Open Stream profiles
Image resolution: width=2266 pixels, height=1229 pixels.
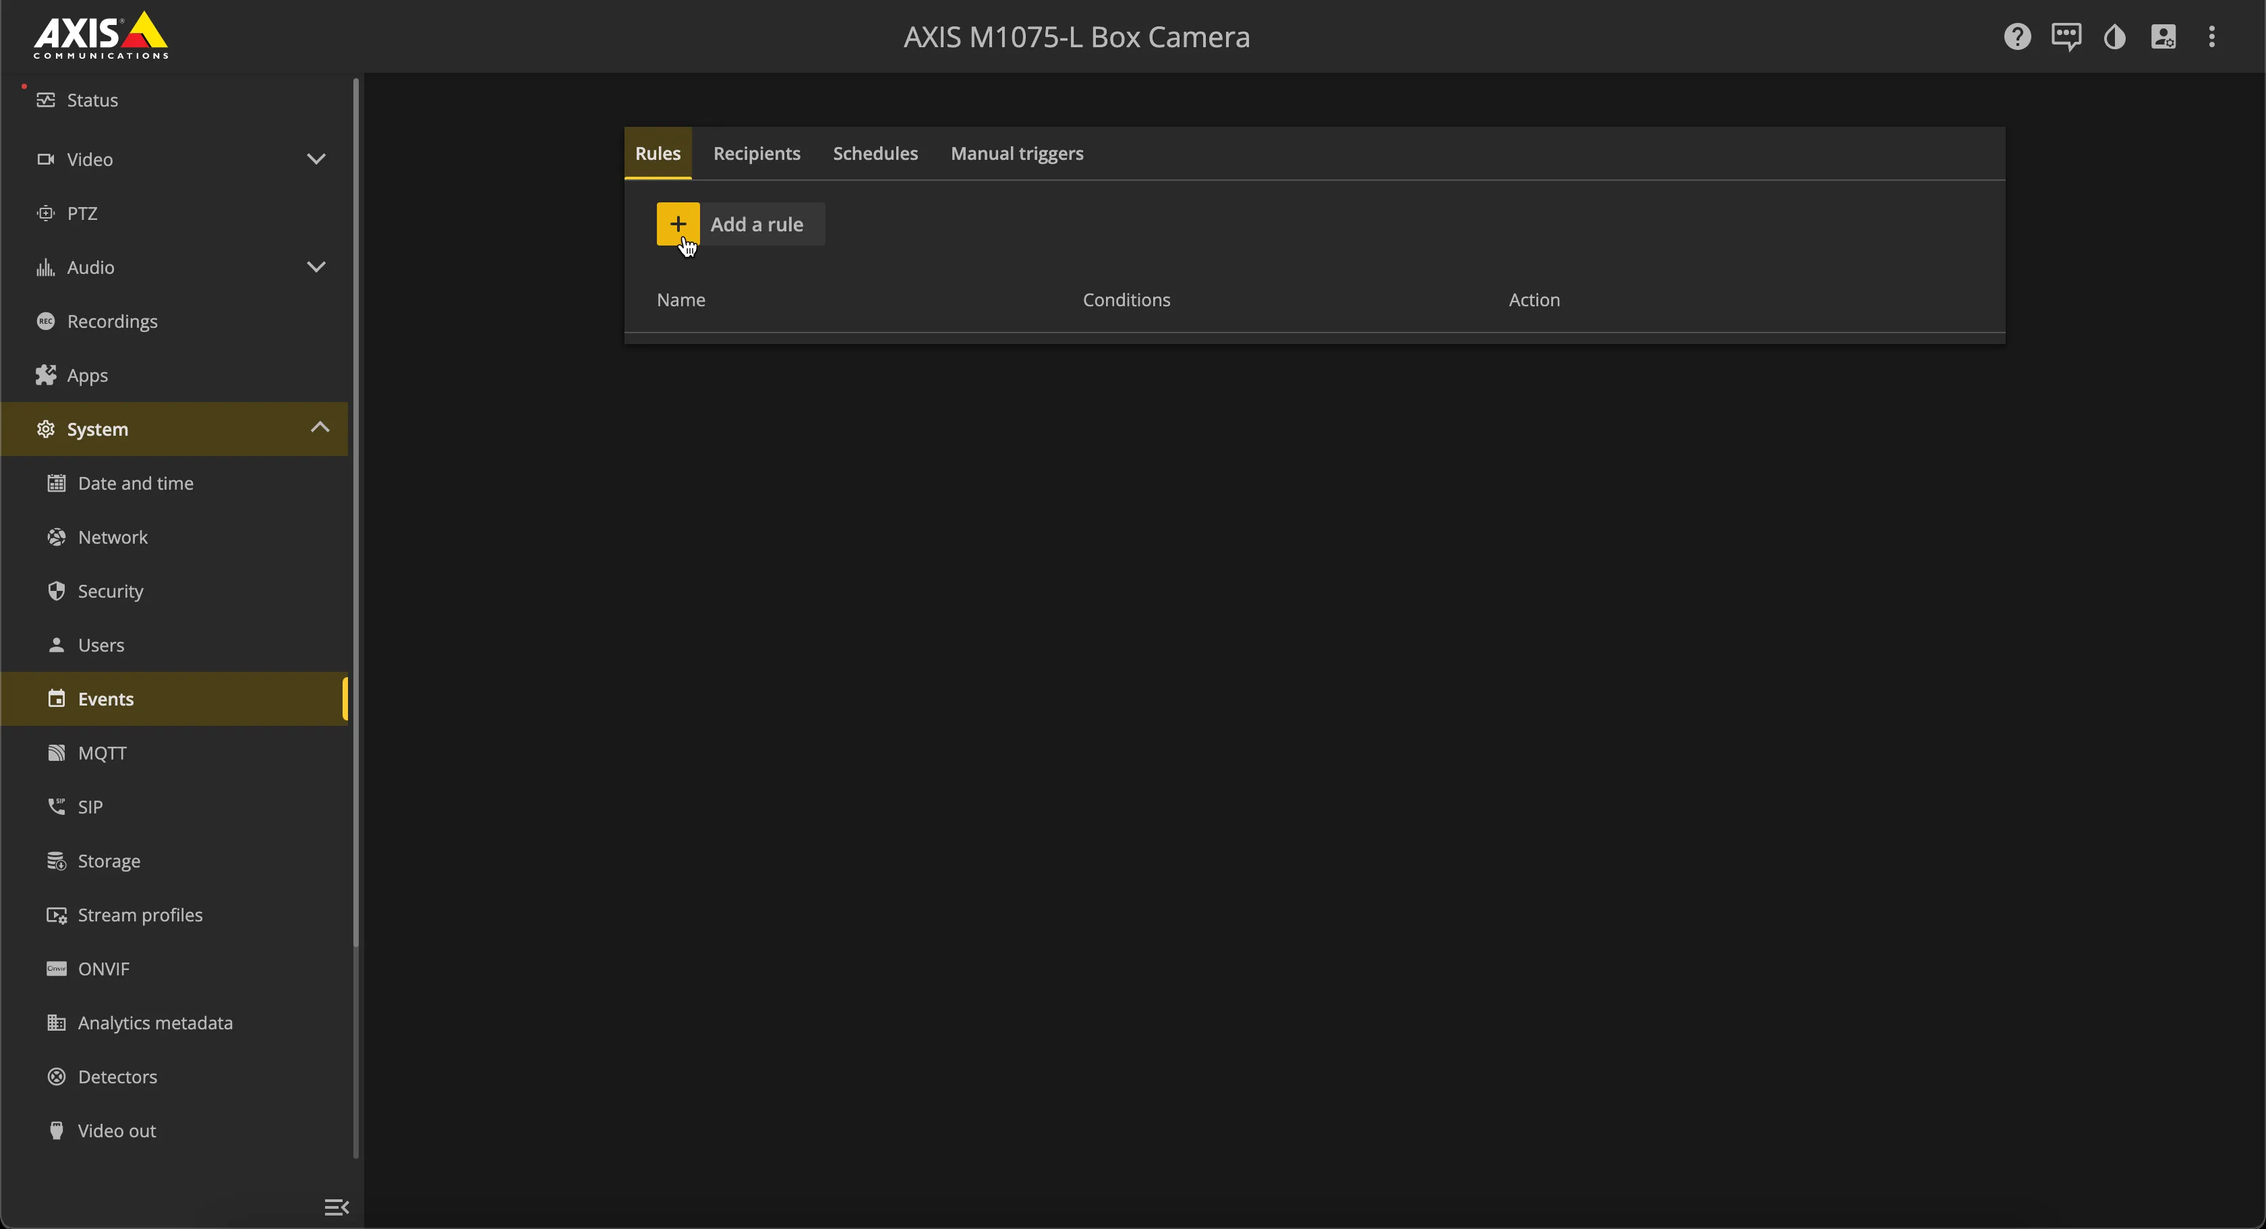174,915
